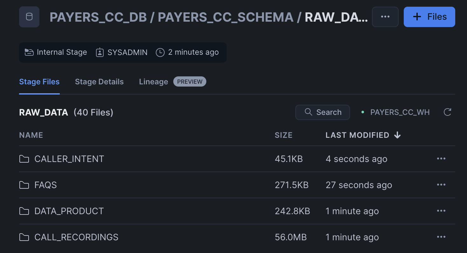Click inside the Search field
The image size is (467, 253).
pos(327,112)
